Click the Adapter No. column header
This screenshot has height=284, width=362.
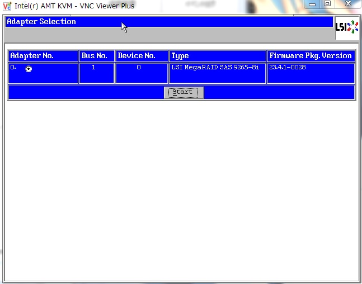click(x=43, y=56)
